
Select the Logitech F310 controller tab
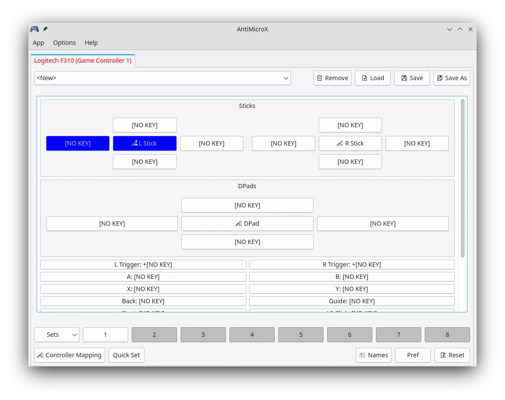tap(83, 61)
